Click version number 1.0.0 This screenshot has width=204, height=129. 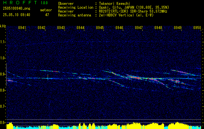(44, 3)
